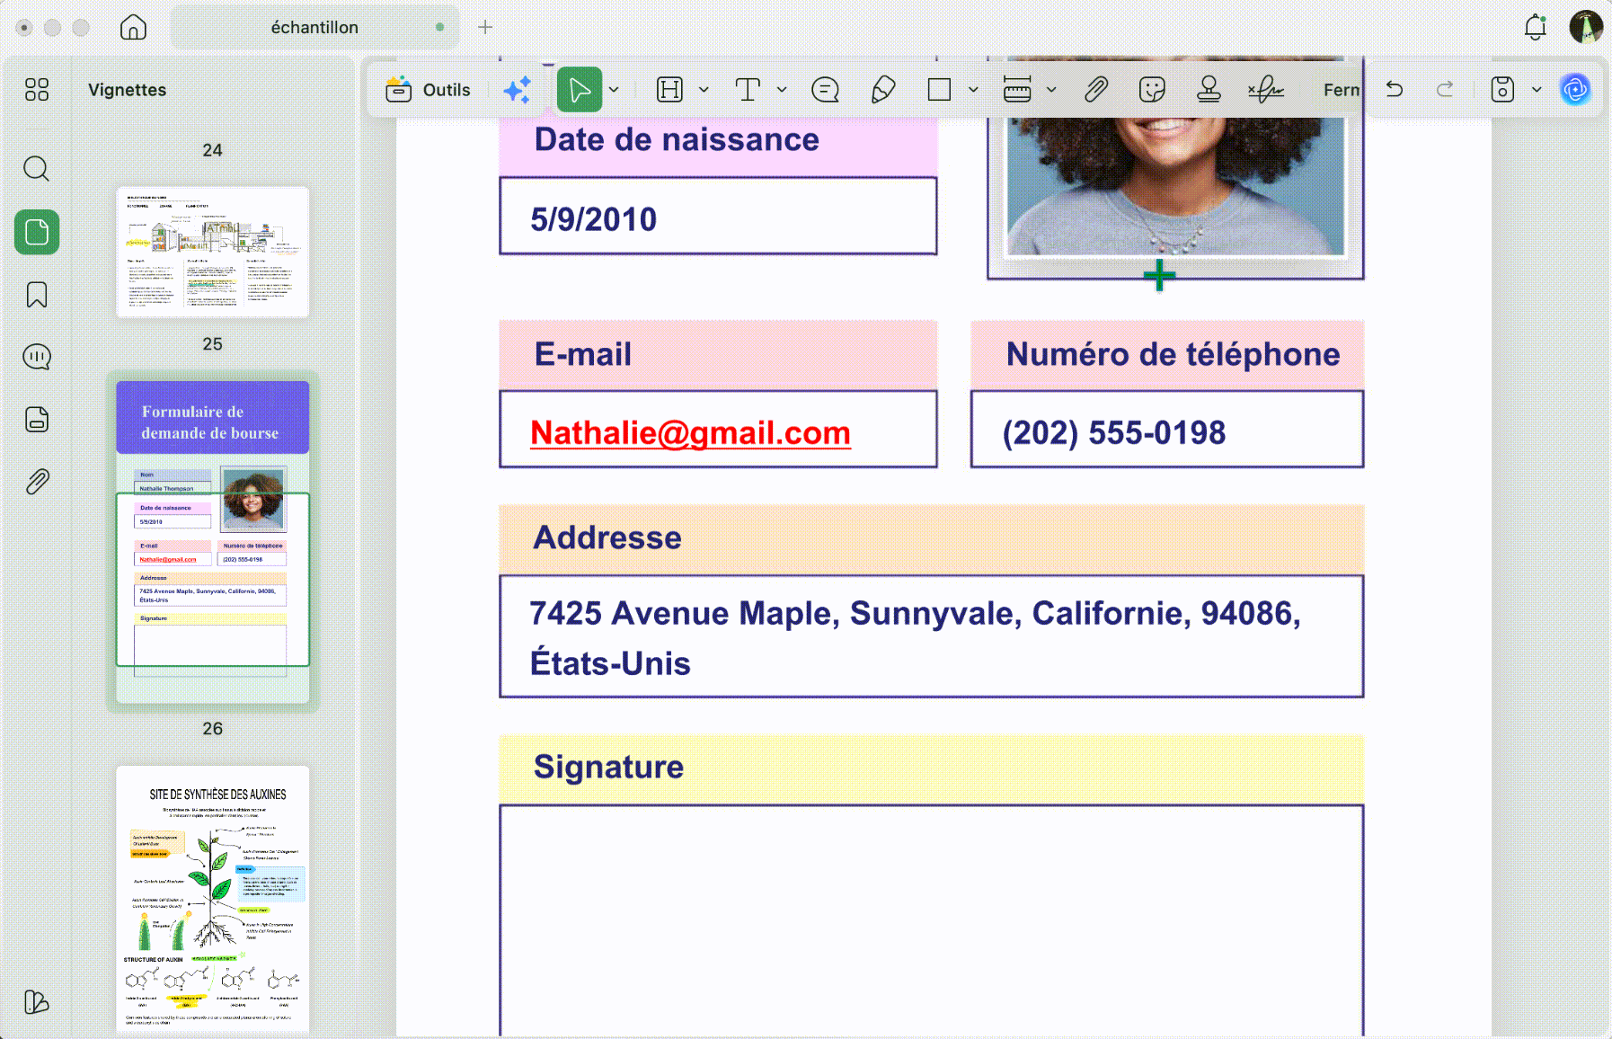Open the blue assistant orb icon
Image resolution: width=1612 pixels, height=1039 pixels.
click(x=1575, y=89)
